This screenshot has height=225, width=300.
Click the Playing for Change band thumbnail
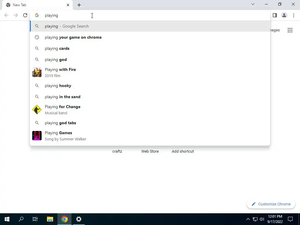[x=37, y=110]
